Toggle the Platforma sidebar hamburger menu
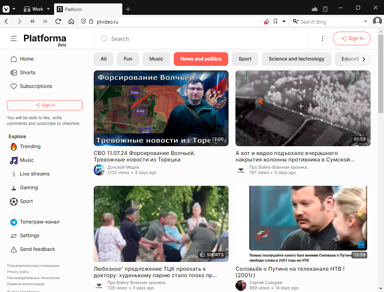384x292 pixels. tap(14, 38)
